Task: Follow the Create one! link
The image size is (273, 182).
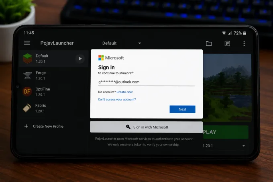Action: click(x=125, y=92)
